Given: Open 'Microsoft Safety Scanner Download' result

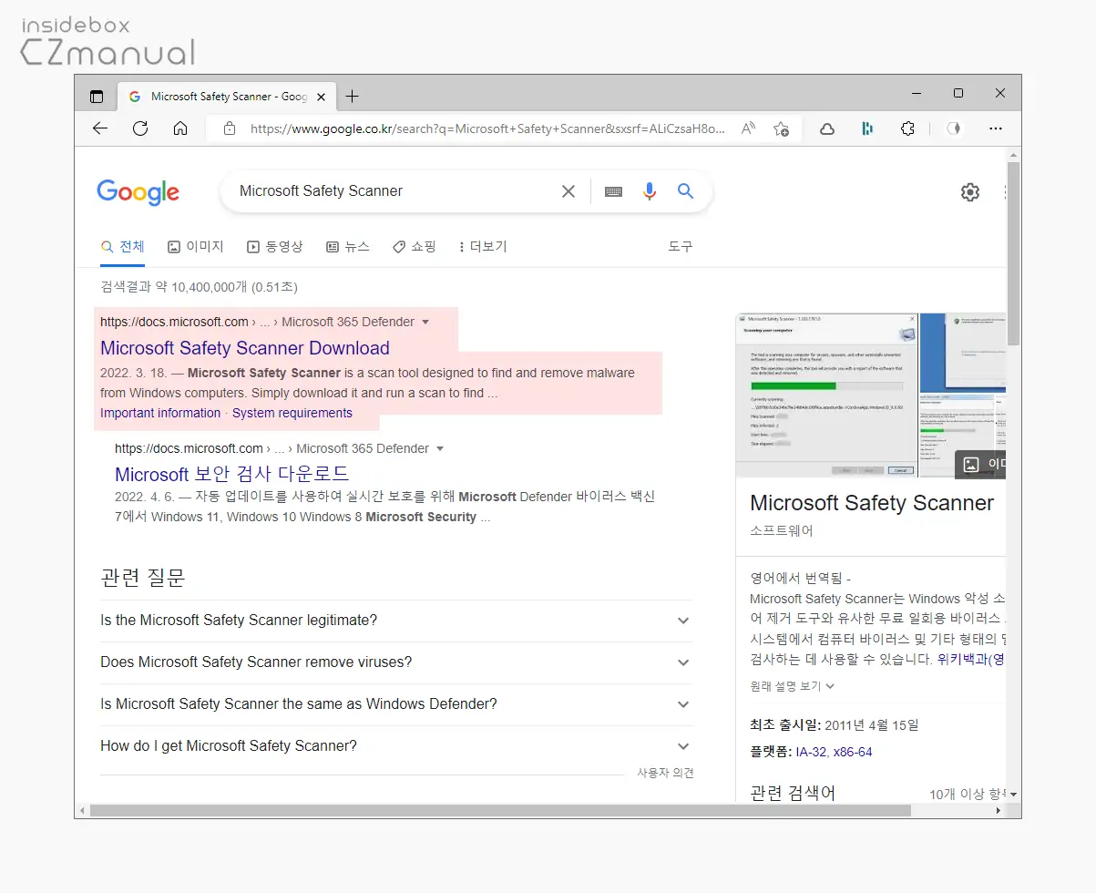Looking at the screenshot, I should point(245,348).
